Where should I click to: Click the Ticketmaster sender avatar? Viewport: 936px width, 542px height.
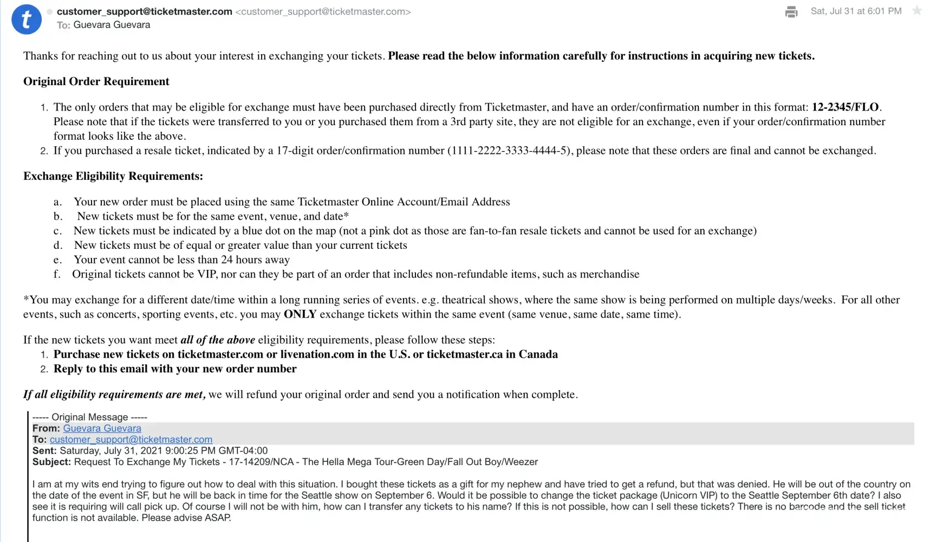(27, 20)
